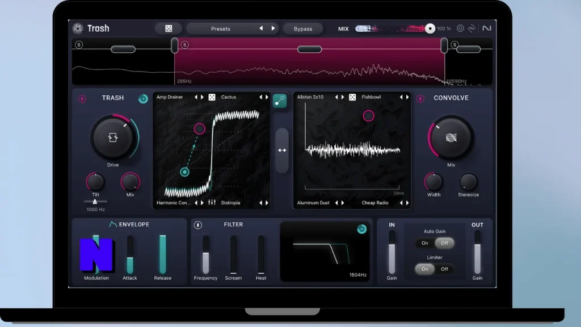Image resolution: width=581 pixels, height=327 pixels.
Task: Next impulse arrow beside Fishbowl
Action: (x=407, y=97)
